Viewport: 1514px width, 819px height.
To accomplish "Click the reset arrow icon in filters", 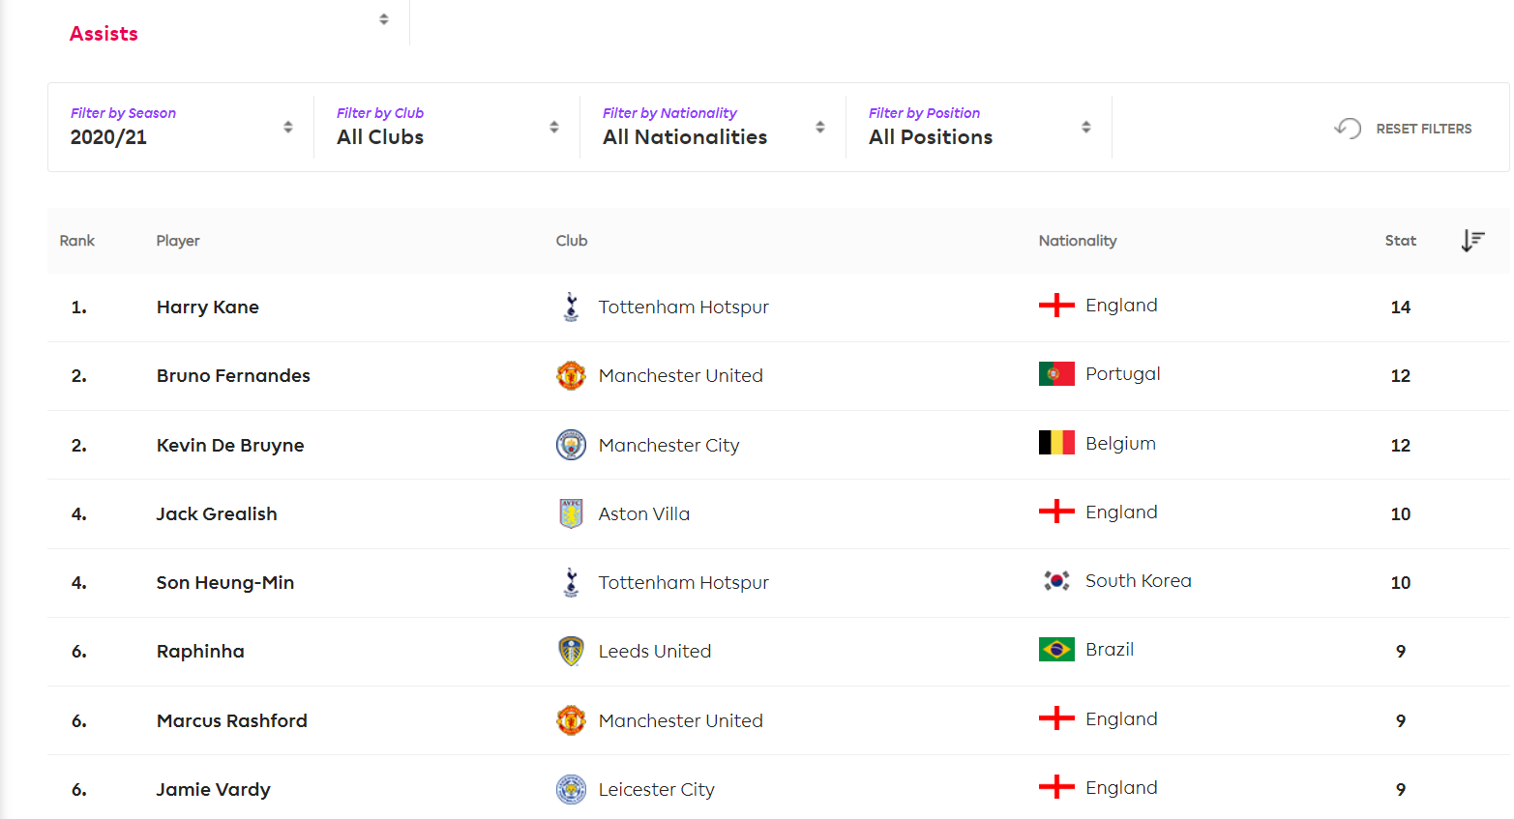I will point(1348,128).
